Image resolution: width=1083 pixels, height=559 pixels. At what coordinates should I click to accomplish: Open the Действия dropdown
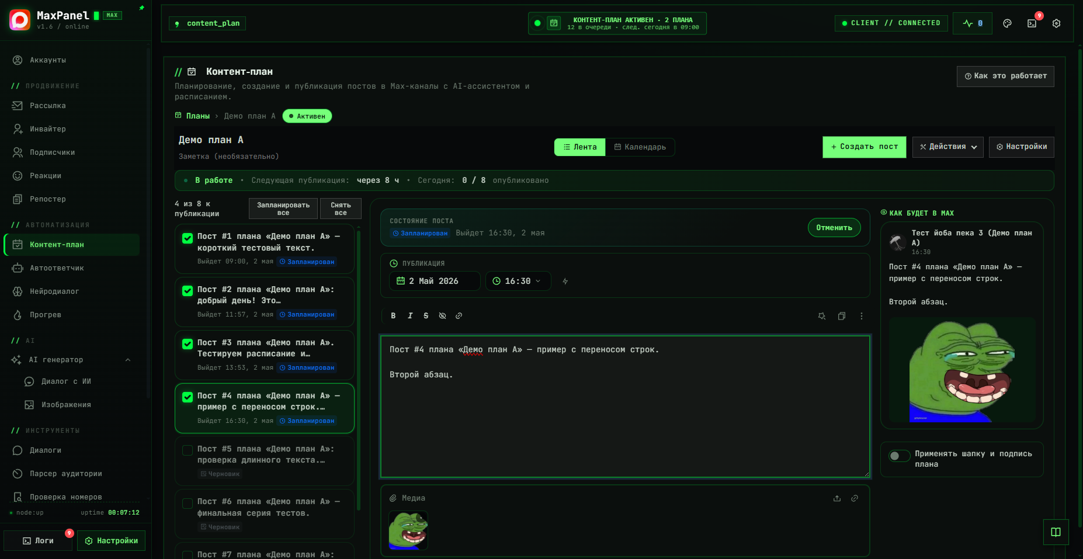pos(947,147)
